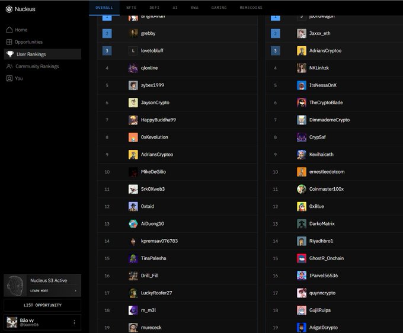Open the Community Rankings people icon
Viewport: 403px width, 333px height.
tap(9, 66)
